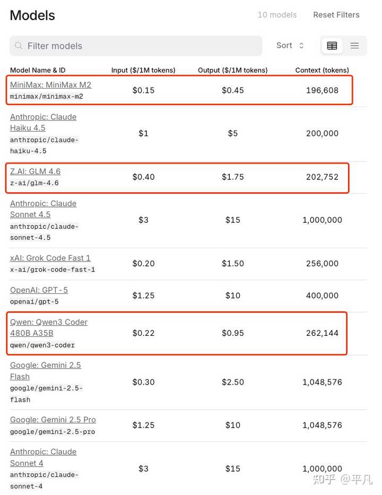Click the search magnifier icon
Viewport: 382px width, 495px height.
[19, 46]
